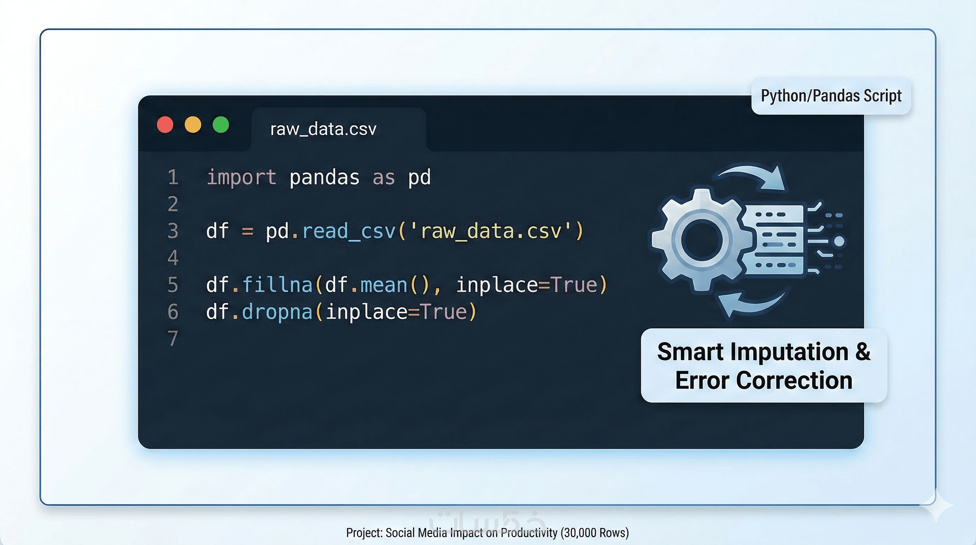Click the red close window dot
The height and width of the screenshot is (545, 976).
(165, 125)
